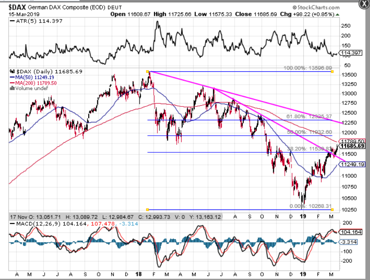This screenshot has height=280, width=370.
Task: Click the OHLC crosshair data readout bar
Action: click(x=115, y=217)
